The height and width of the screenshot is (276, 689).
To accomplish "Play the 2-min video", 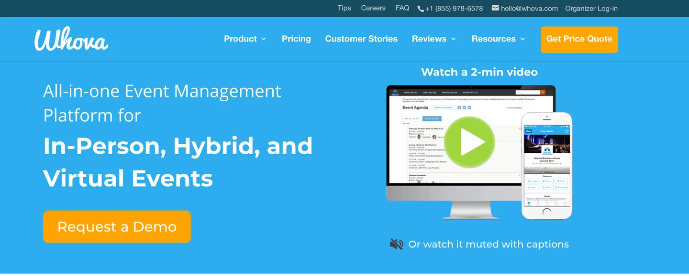I will coord(469,142).
